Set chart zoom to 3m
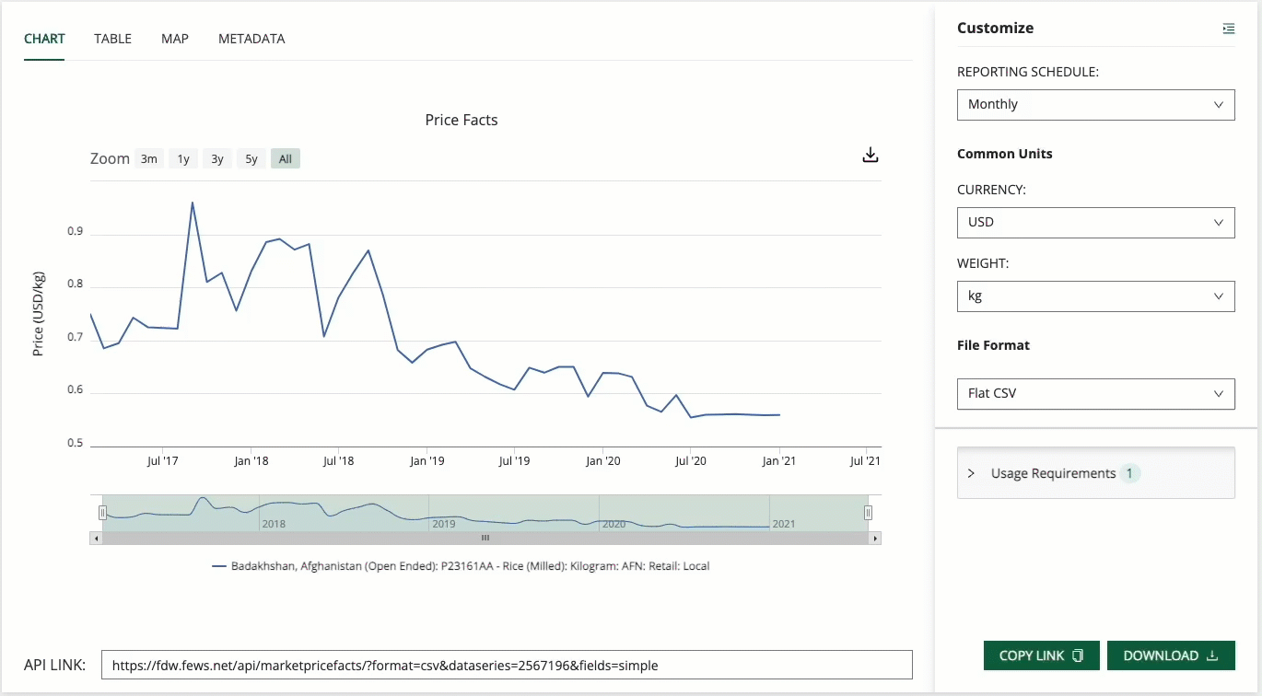Image resolution: width=1262 pixels, height=696 pixels. coord(148,159)
